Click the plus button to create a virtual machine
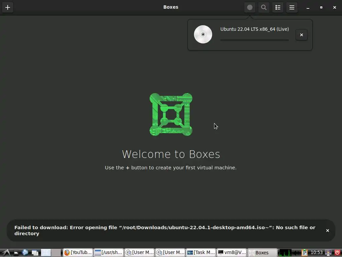342x257 pixels. pos(8,7)
